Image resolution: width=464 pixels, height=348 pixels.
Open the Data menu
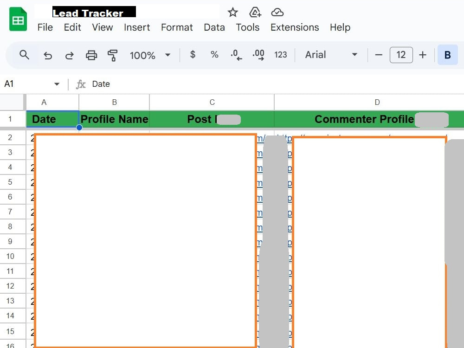214,27
